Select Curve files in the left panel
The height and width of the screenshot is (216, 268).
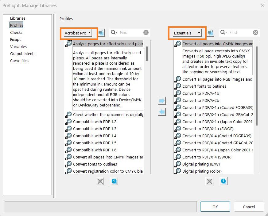19,61
